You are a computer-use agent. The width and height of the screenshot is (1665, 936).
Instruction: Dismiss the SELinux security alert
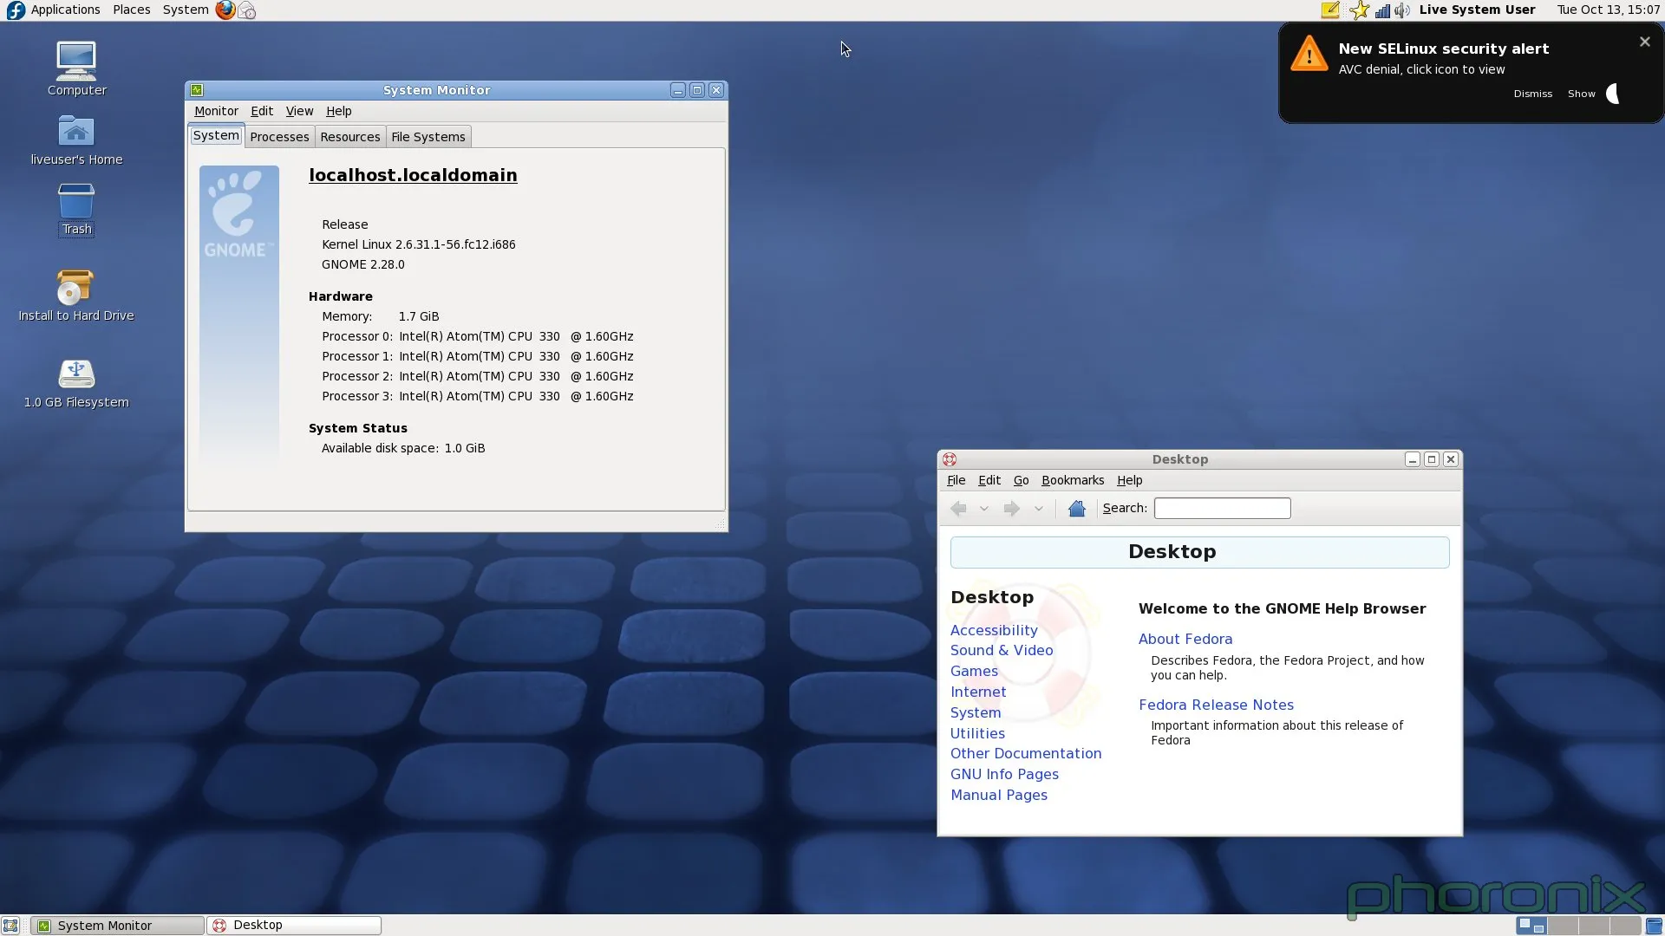(1532, 94)
